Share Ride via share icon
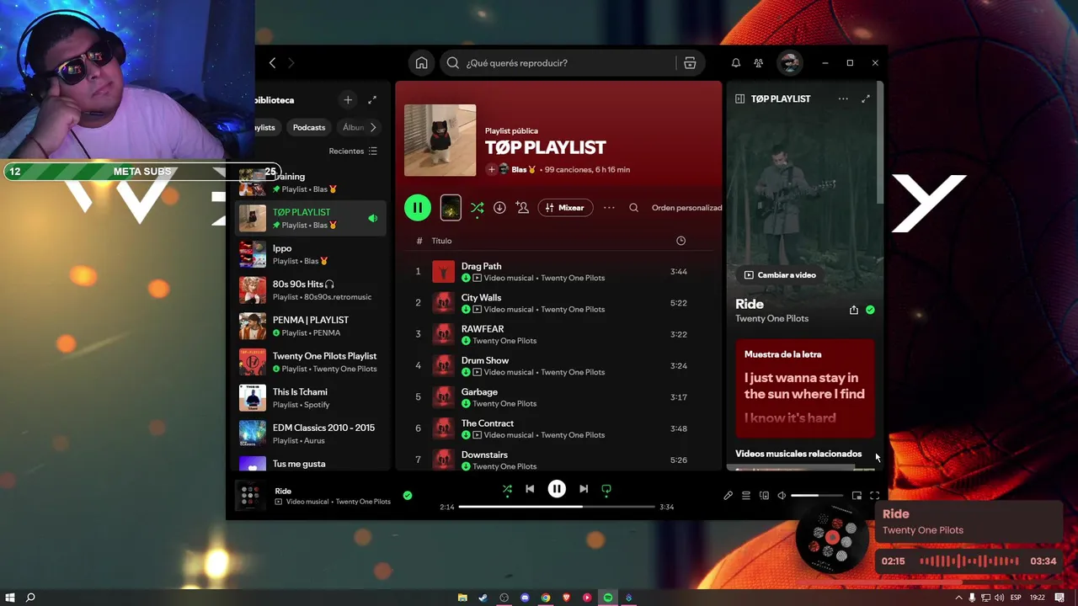Screen dimensions: 1078x606 tap(854, 310)
